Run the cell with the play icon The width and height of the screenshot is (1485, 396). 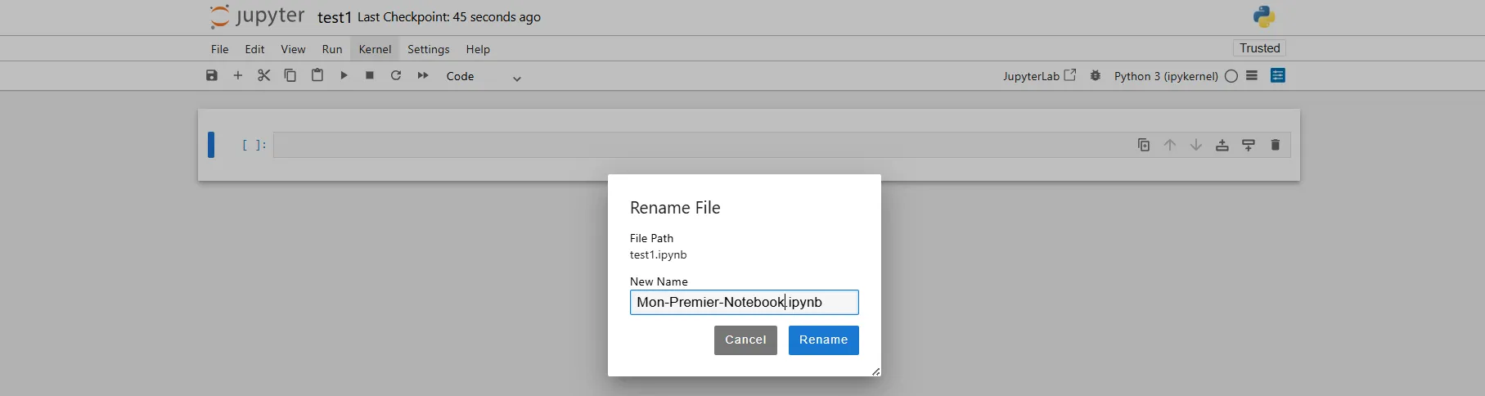344,75
